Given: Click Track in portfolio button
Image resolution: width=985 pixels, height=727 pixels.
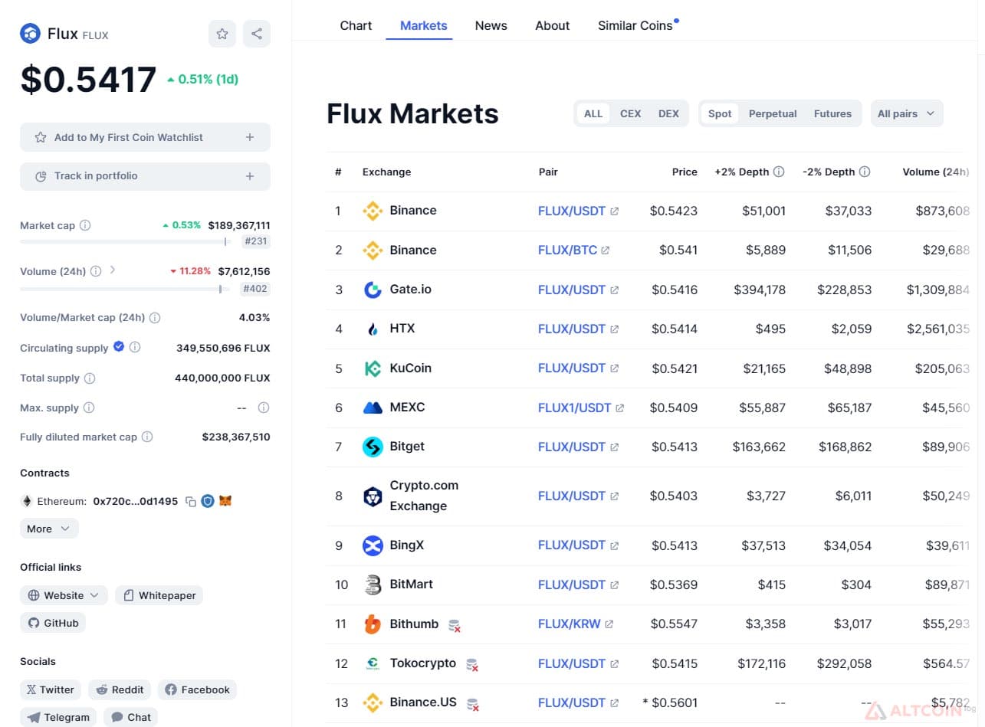Looking at the screenshot, I should [x=145, y=176].
